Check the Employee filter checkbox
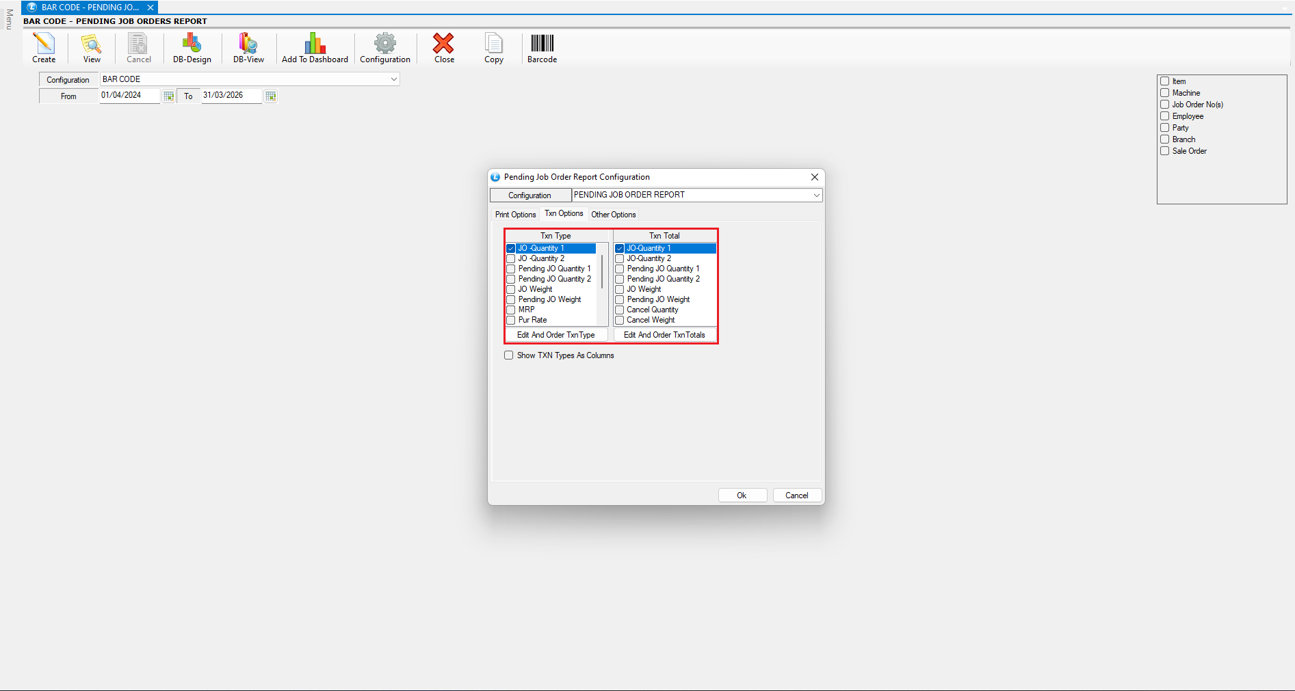1295x691 pixels. 1165,116
